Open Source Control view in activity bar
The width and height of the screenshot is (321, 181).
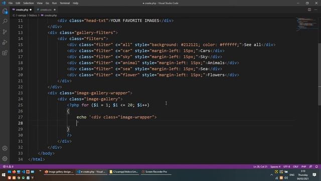5,32
